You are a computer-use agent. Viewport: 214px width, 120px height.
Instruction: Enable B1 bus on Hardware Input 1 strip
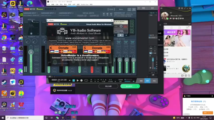(x=37, y=57)
